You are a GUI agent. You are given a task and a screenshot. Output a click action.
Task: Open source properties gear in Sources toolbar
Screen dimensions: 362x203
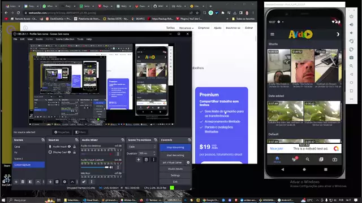64,182
